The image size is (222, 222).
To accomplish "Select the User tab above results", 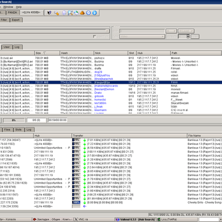I will point(7,47).
